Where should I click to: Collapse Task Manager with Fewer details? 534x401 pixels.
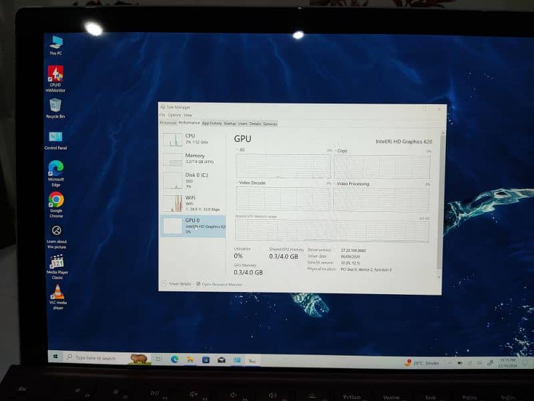(x=177, y=284)
